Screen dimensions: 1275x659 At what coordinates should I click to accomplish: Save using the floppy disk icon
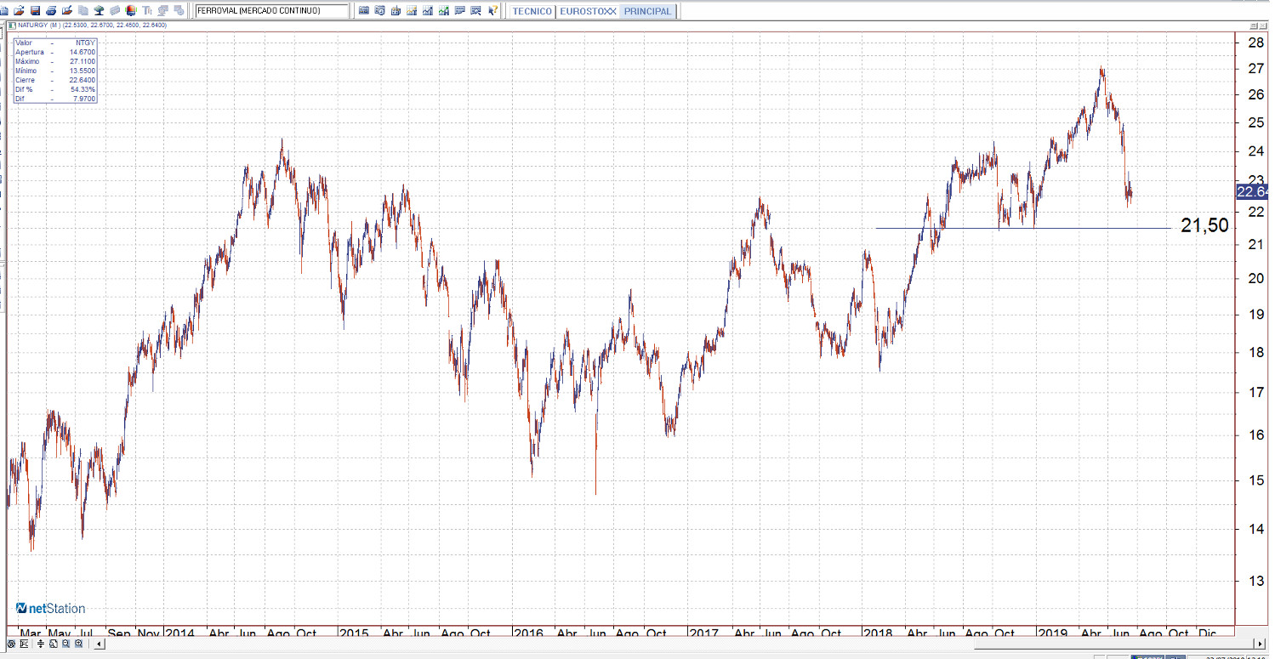35,11
